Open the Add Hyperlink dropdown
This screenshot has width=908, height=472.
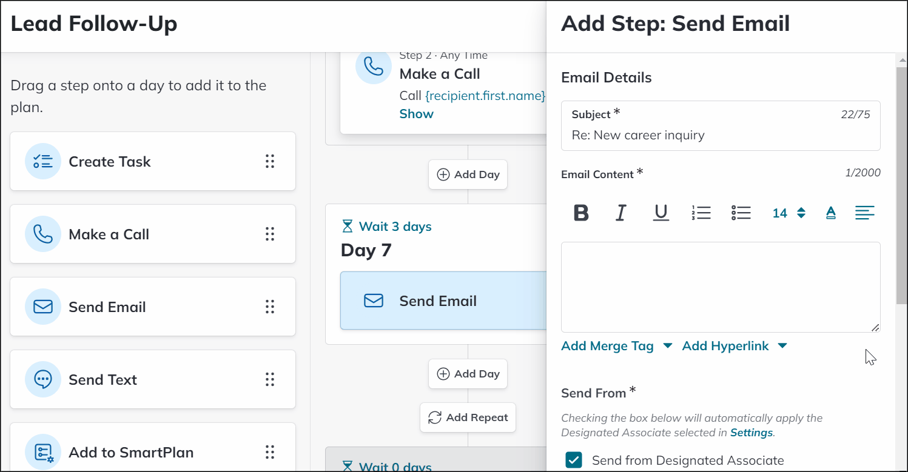[735, 346]
